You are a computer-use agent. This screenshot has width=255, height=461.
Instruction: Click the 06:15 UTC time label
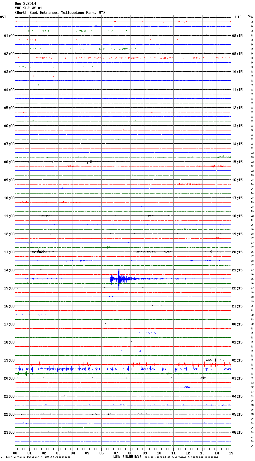point(237,432)
